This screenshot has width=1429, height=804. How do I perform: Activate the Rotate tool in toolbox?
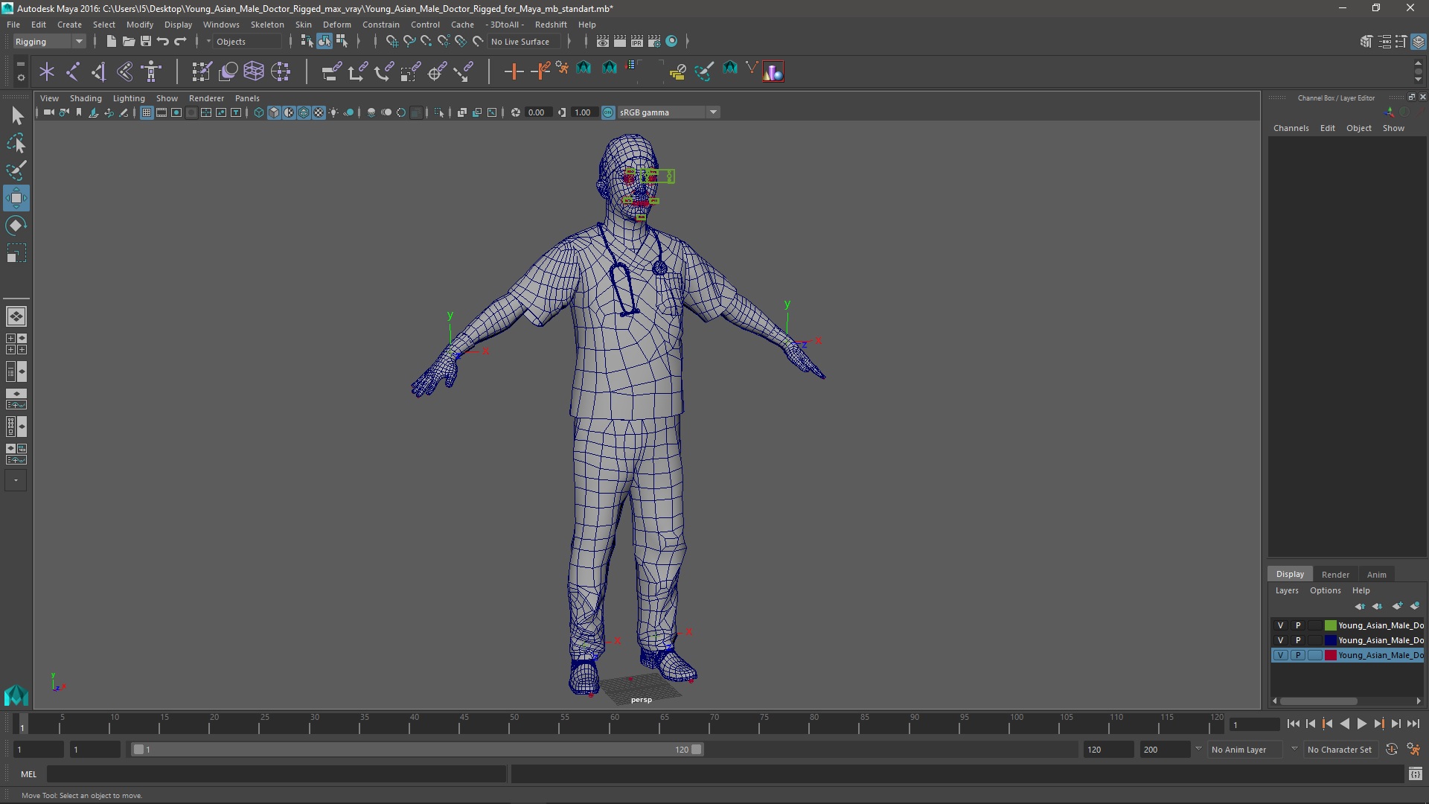coord(16,226)
